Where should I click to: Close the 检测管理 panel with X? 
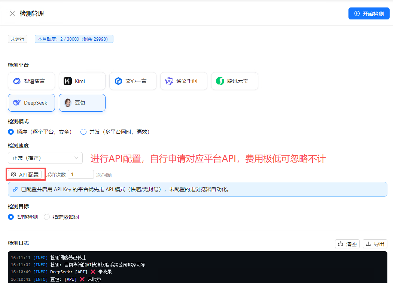pyautogui.click(x=12, y=13)
